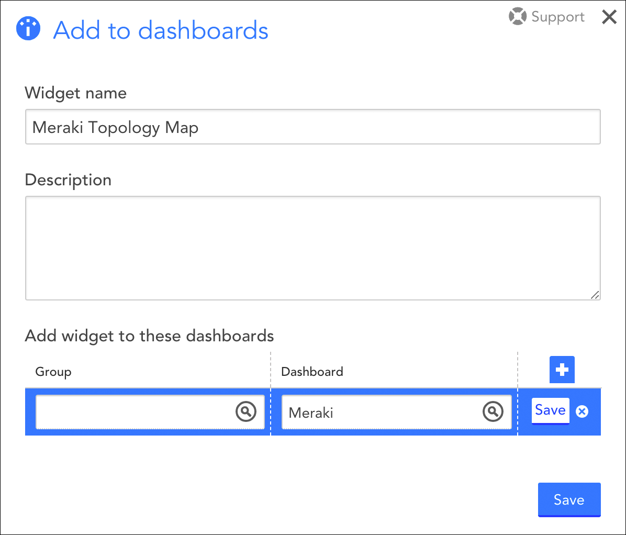Click the LogicMonitor logo icon
The height and width of the screenshot is (535, 626).
[28, 29]
